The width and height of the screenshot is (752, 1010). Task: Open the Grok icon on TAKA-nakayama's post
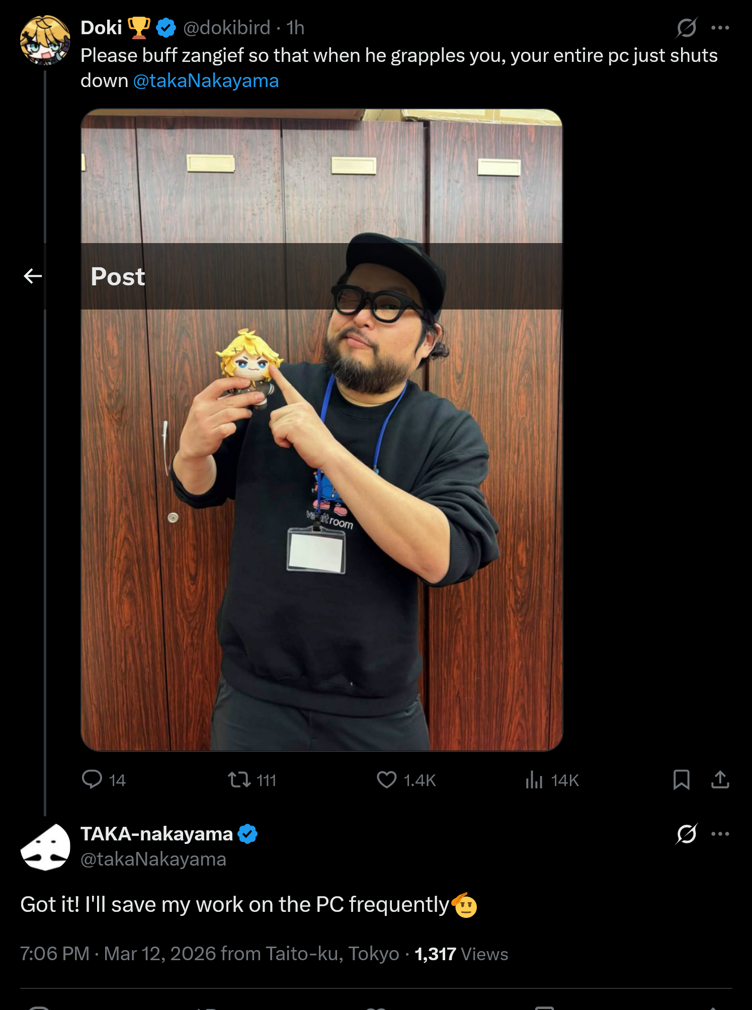686,834
